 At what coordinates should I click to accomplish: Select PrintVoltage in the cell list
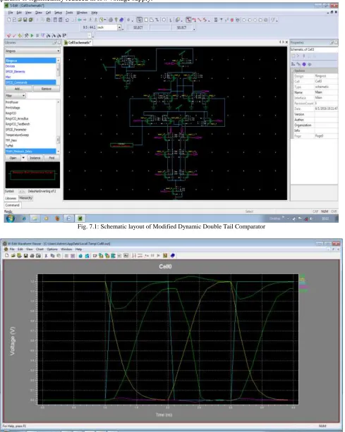(30, 108)
